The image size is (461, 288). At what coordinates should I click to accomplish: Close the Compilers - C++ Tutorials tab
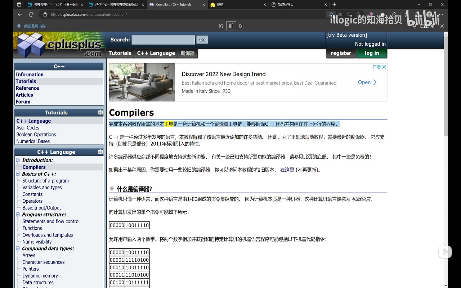click(x=204, y=5)
